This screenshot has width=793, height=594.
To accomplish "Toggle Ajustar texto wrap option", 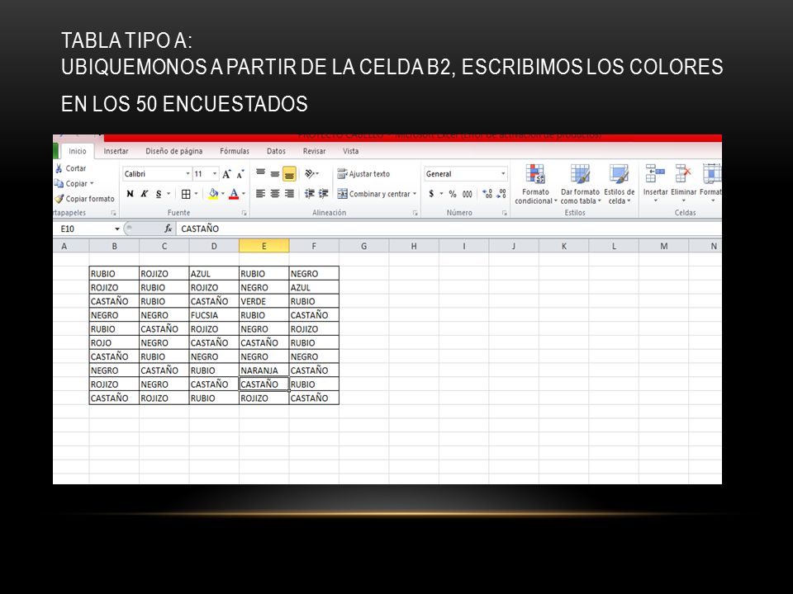I will (363, 174).
